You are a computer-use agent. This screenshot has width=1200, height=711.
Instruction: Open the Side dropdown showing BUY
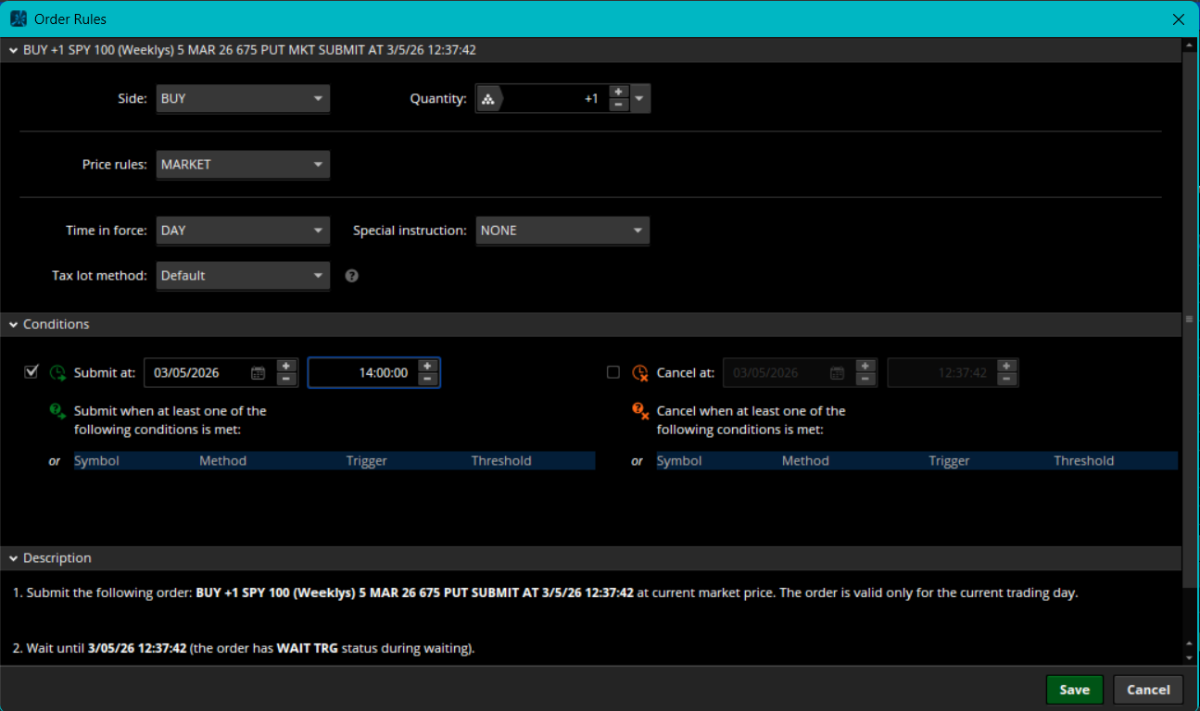coord(243,98)
